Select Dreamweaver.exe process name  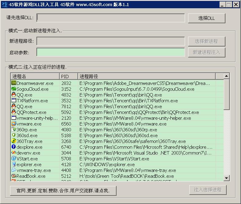35,83
